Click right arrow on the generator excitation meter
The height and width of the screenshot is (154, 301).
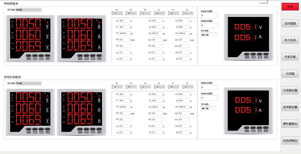(259, 131)
